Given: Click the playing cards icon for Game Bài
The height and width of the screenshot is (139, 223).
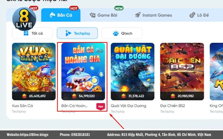Looking at the screenshot, I should (93, 15).
